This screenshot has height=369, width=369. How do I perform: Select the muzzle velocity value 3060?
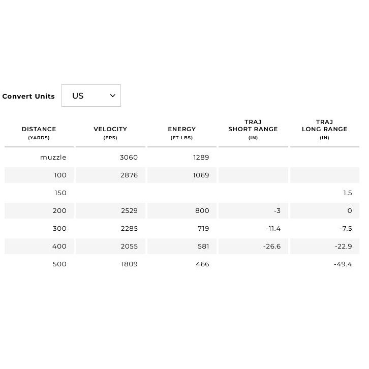pos(129,157)
